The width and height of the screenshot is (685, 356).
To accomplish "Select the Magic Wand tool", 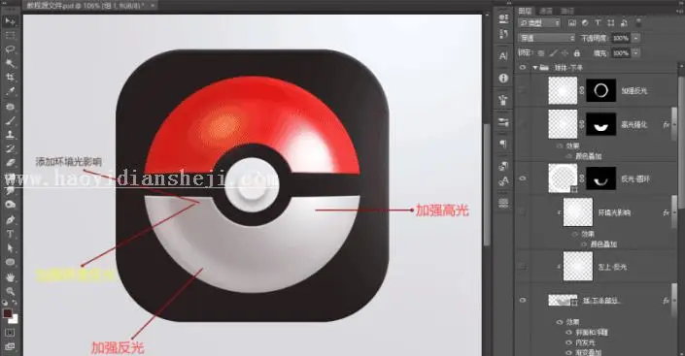I will (x=10, y=63).
